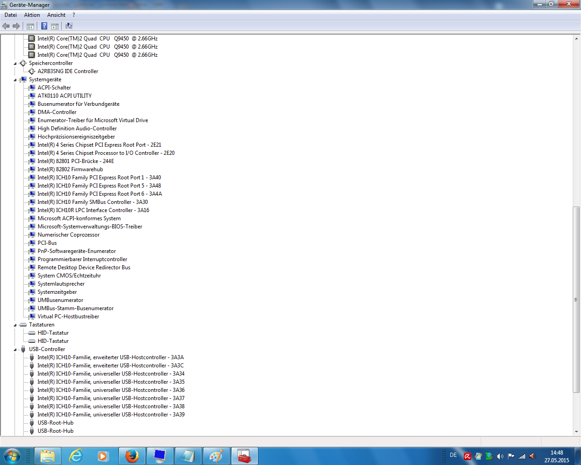Click the blue Help question mark toolbar icon
Viewport: 581px width, 465px height.
[x=44, y=26]
